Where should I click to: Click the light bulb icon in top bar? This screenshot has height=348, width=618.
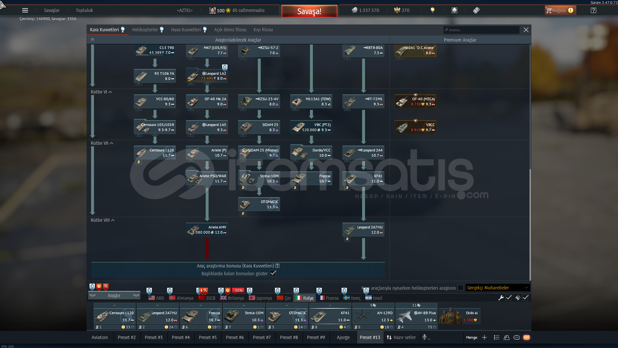click(x=433, y=10)
